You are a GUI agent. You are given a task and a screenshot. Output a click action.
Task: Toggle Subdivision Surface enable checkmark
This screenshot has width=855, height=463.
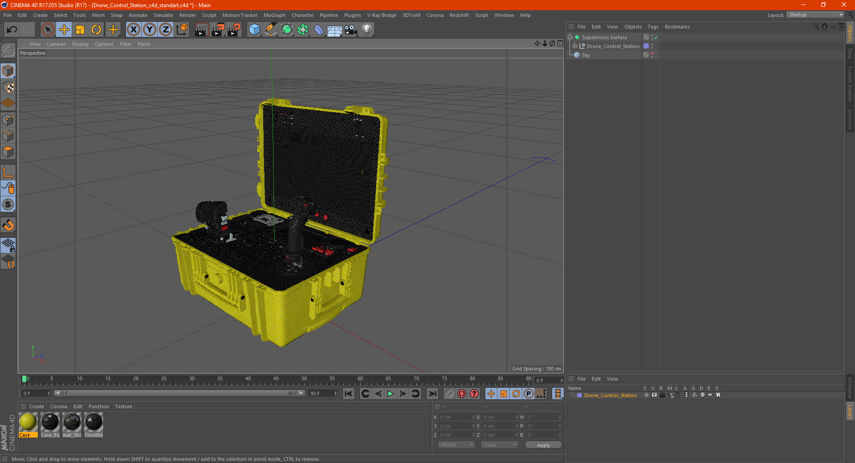pyautogui.click(x=656, y=37)
